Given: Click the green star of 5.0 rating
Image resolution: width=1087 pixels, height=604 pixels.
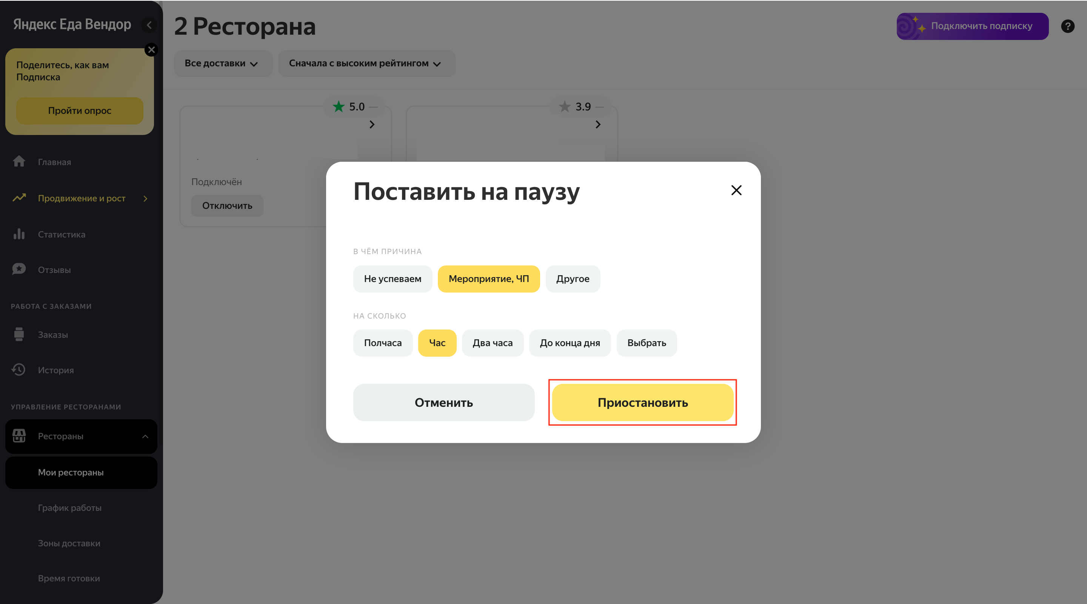Looking at the screenshot, I should click(x=339, y=106).
